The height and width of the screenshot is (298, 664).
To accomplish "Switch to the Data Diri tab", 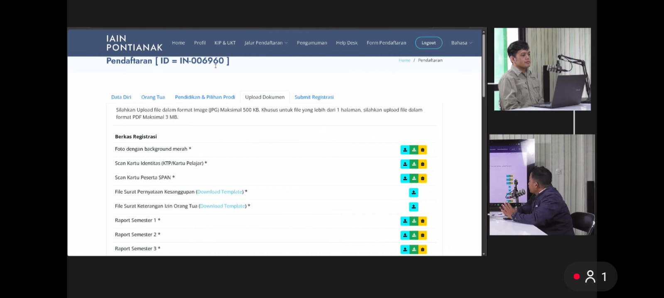I will tap(121, 97).
